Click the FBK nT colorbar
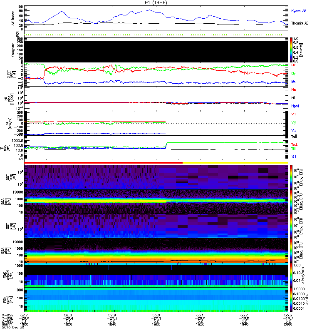Image resolution: width=312 pixels, height=333 pixels. [291, 300]
